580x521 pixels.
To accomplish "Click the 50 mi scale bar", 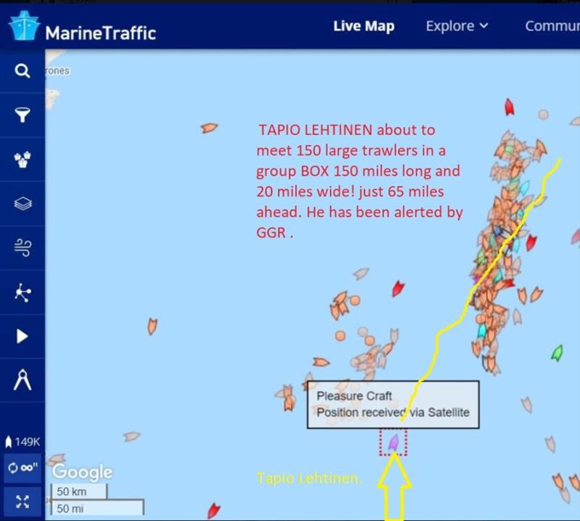I will coord(97,508).
